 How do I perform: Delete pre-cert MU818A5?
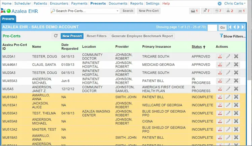(x=236, y=138)
